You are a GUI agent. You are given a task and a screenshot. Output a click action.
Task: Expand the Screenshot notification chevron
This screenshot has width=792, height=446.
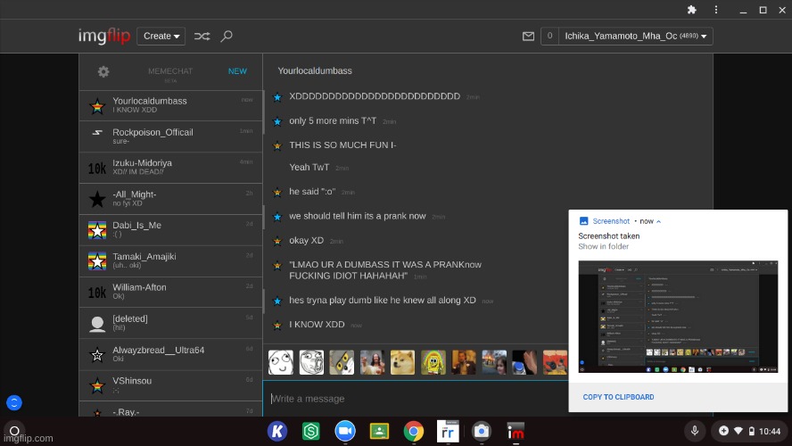point(659,221)
